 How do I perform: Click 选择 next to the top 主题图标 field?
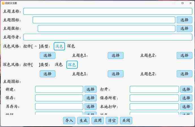pyautogui.click(x=185, y=20)
